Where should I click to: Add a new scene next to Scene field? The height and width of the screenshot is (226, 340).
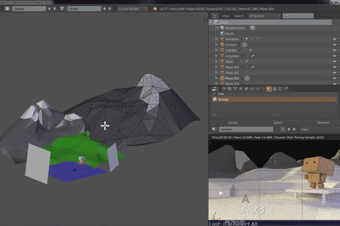click(x=104, y=8)
